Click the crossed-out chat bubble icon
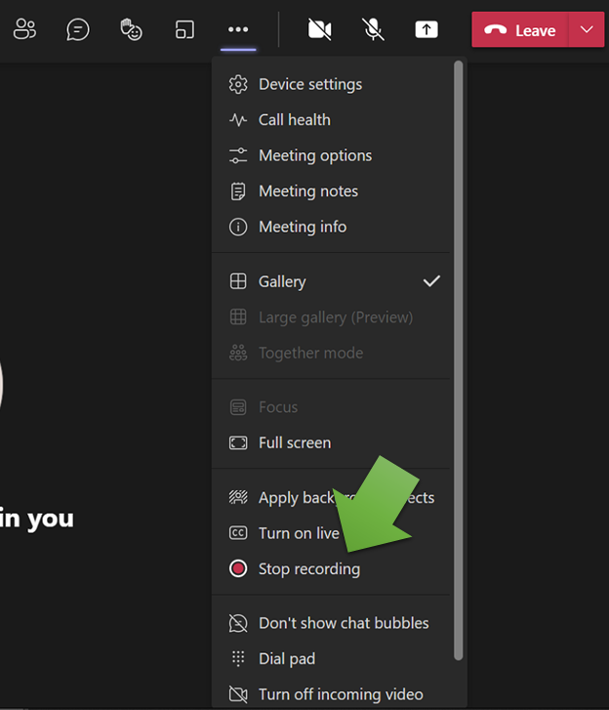The width and height of the screenshot is (609, 710). [x=238, y=623]
